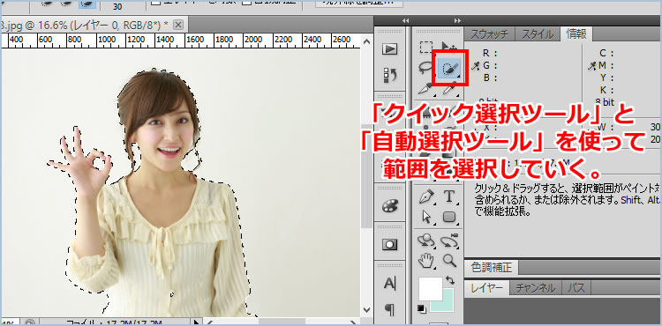Open the History panel icon

[x=389, y=76]
